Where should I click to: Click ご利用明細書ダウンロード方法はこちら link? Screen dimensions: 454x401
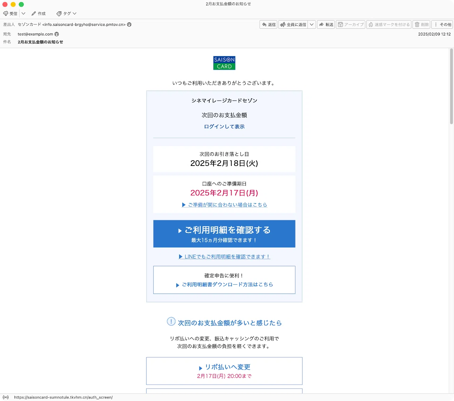point(224,285)
